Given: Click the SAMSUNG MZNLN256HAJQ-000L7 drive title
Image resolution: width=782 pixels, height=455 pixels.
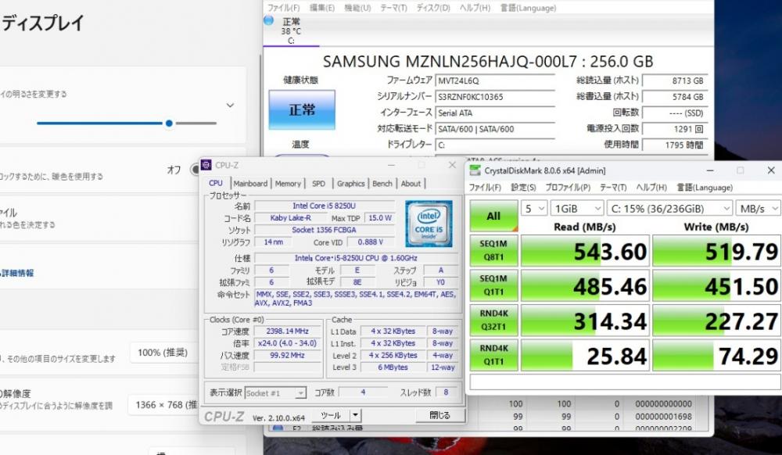Looking at the screenshot, I should point(488,61).
